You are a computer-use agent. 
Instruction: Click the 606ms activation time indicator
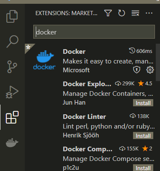141,51
